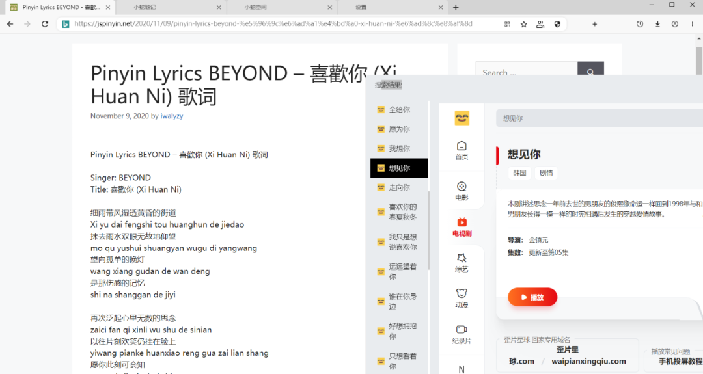Viewport: 703px width, 374px height.
Task: Click the shield security icon
Action: 557,24
